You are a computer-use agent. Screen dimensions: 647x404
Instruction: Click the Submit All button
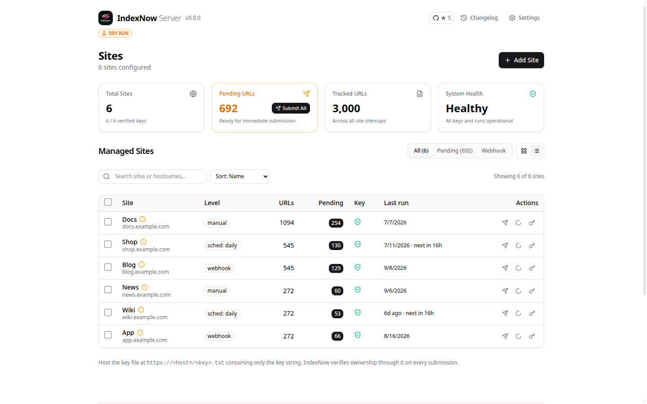pos(291,108)
